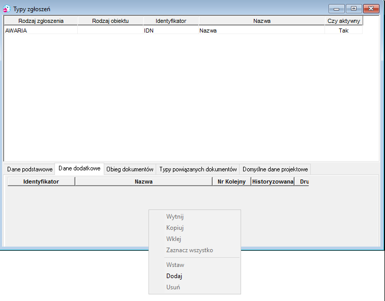Click the Historyzowana column header

(273, 182)
